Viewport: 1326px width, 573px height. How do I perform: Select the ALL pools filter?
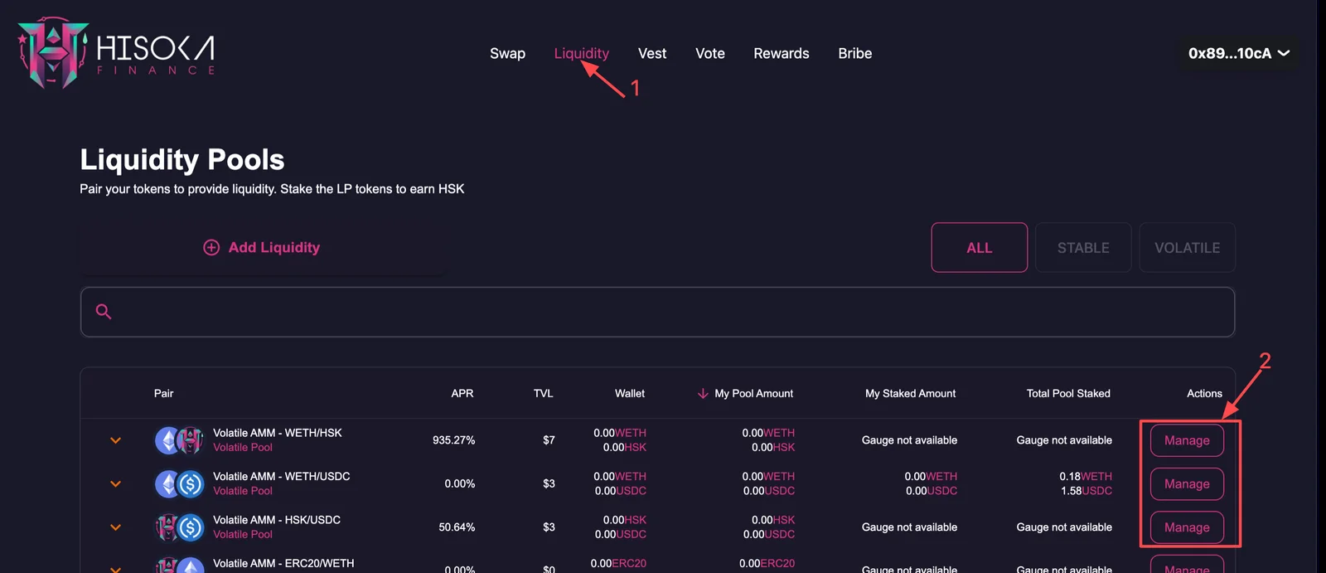click(980, 247)
